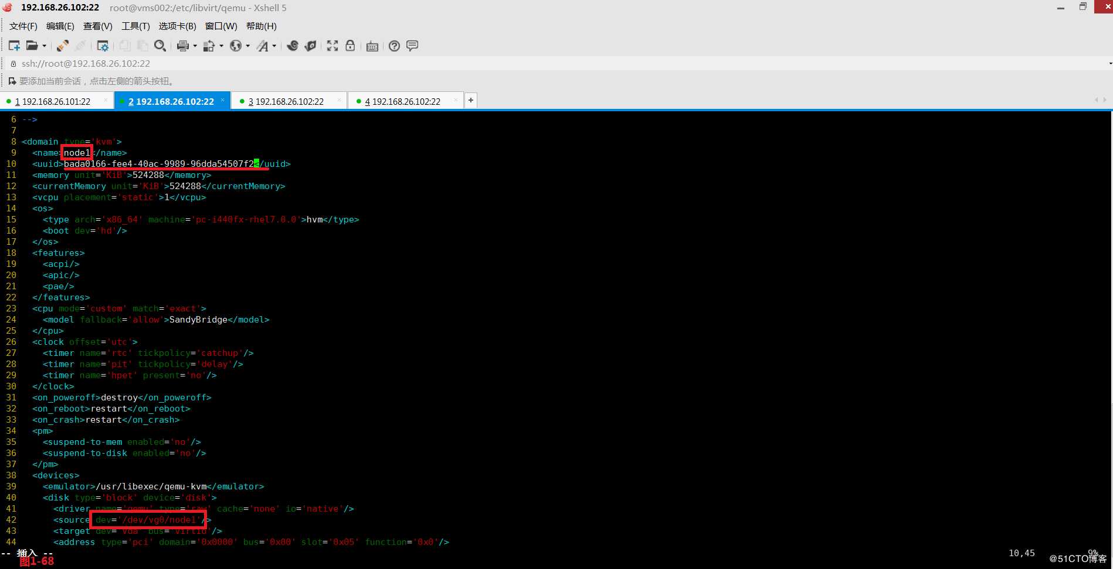Screen dimensions: 1113x569
Task: Open the 窗口(W) menu
Action: click(221, 26)
